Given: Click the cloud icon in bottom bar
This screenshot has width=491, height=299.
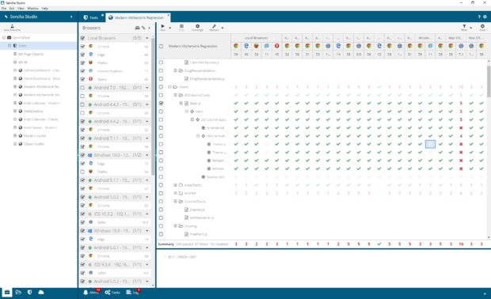Looking at the screenshot, I should click(41, 292).
